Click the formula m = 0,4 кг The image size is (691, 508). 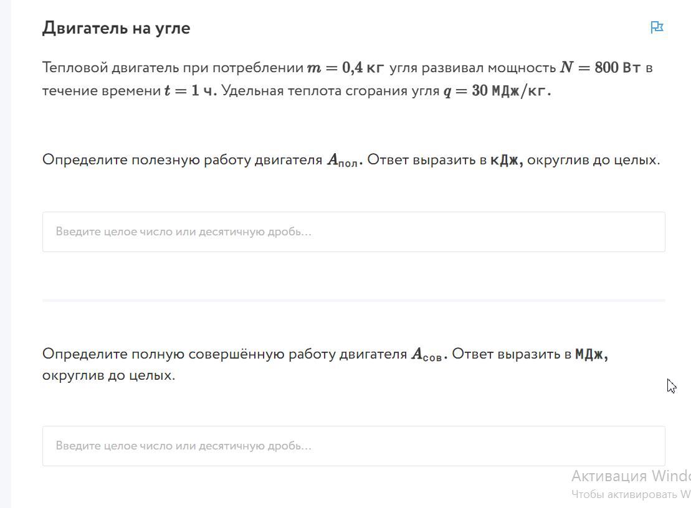(346, 67)
